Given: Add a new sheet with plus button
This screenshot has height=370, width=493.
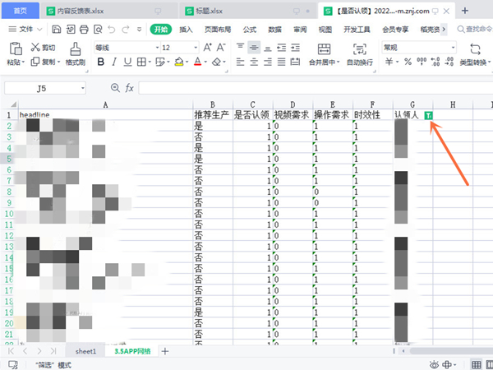Looking at the screenshot, I should 165,351.
